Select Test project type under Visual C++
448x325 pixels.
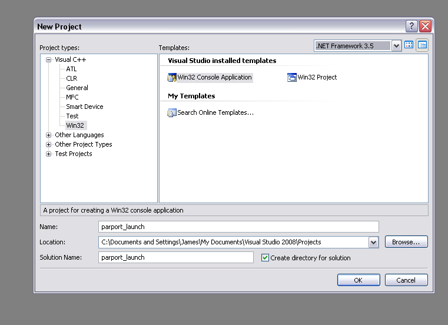[x=72, y=116]
